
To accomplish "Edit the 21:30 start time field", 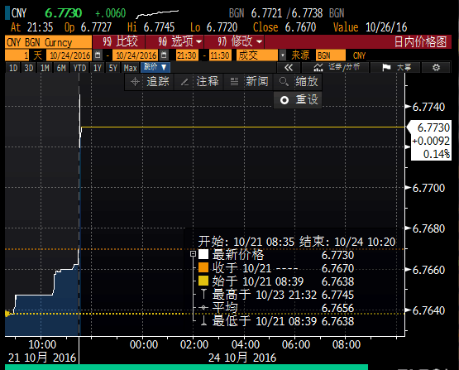I will click(186, 55).
